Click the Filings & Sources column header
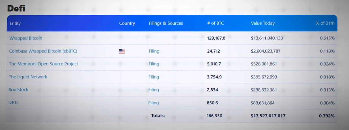Image resolution: width=349 pixels, height=130 pixels. [166, 23]
